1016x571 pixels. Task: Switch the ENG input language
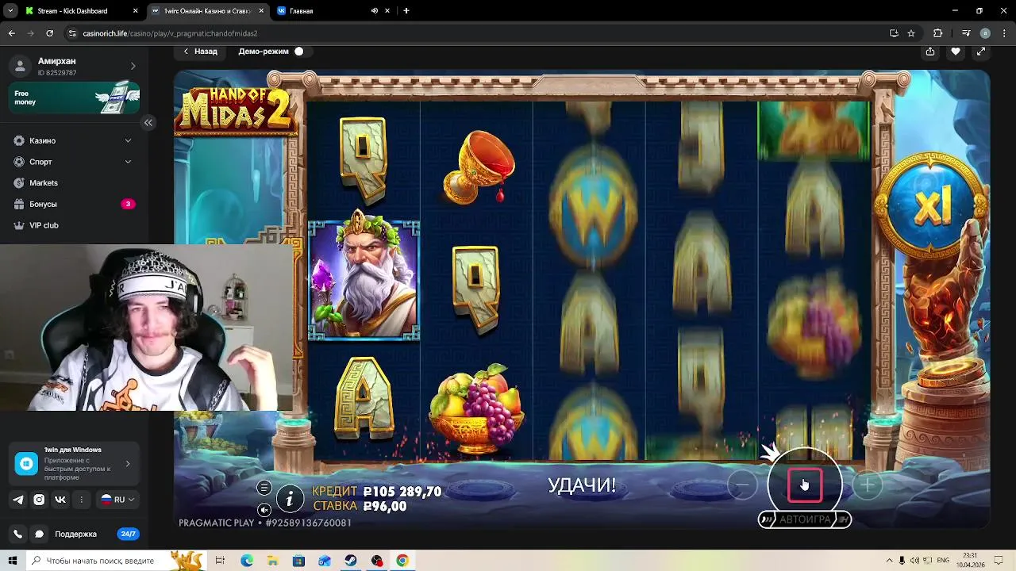[943, 561]
